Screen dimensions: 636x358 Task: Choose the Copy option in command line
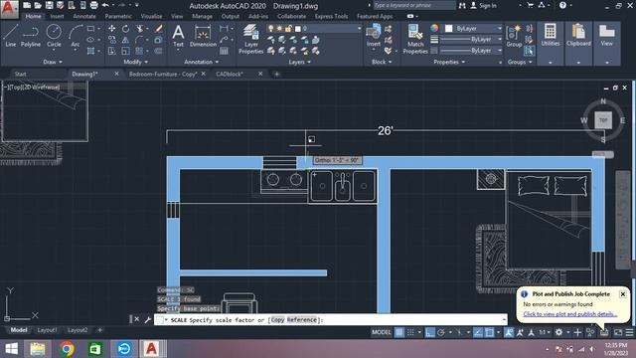277,320
